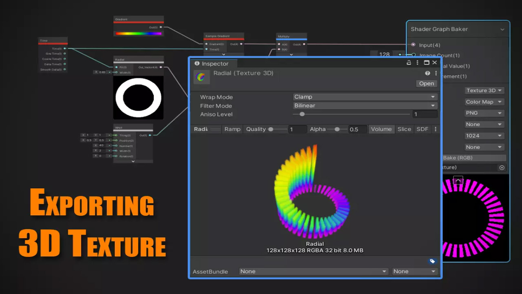Screen dimensions: 522x294
Task: Open the Wrap Mode dropdown
Action: [365, 97]
